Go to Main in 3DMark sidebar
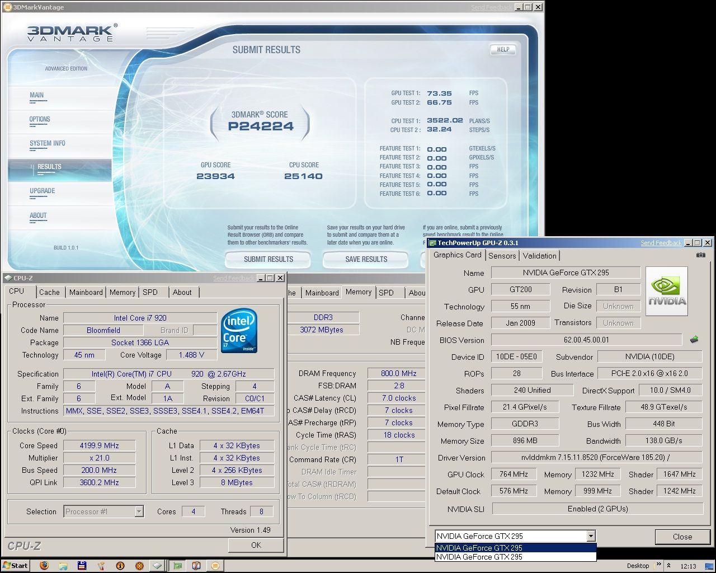716x573 pixels. click(59, 98)
